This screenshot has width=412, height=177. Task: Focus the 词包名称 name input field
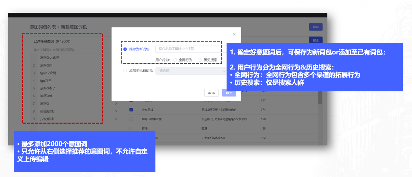coord(189,49)
